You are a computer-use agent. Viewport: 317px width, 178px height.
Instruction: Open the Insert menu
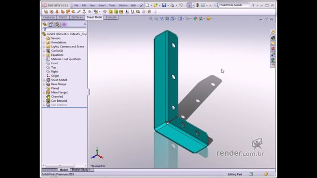(102, 5)
